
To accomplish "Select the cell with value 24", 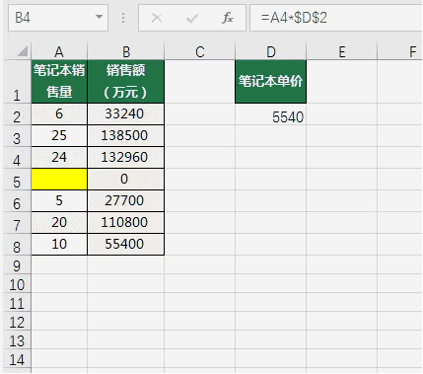I will pyautogui.click(x=59, y=158).
